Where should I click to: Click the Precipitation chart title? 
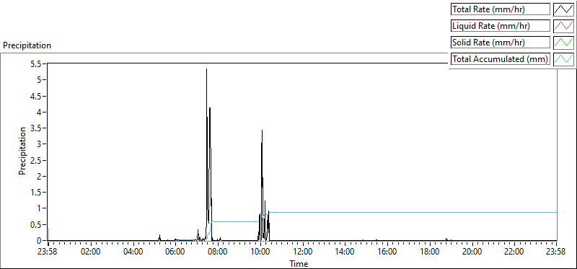(x=27, y=45)
